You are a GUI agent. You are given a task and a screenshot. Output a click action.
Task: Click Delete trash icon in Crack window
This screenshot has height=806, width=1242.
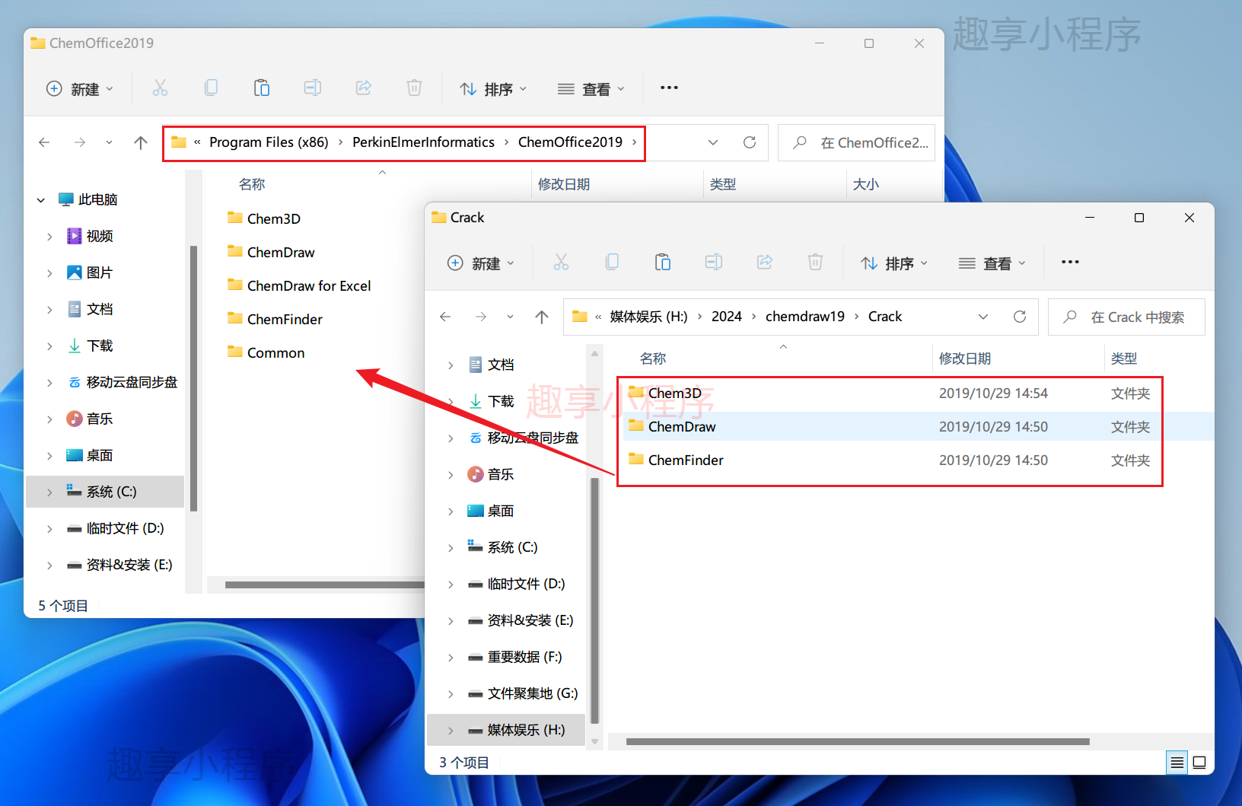tap(815, 263)
